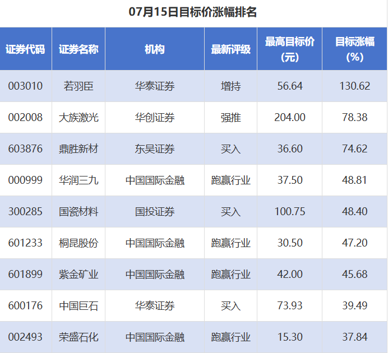This screenshot has width=388, height=353.
Task: Click the 国瓷材料 stock name
Action: (x=78, y=212)
